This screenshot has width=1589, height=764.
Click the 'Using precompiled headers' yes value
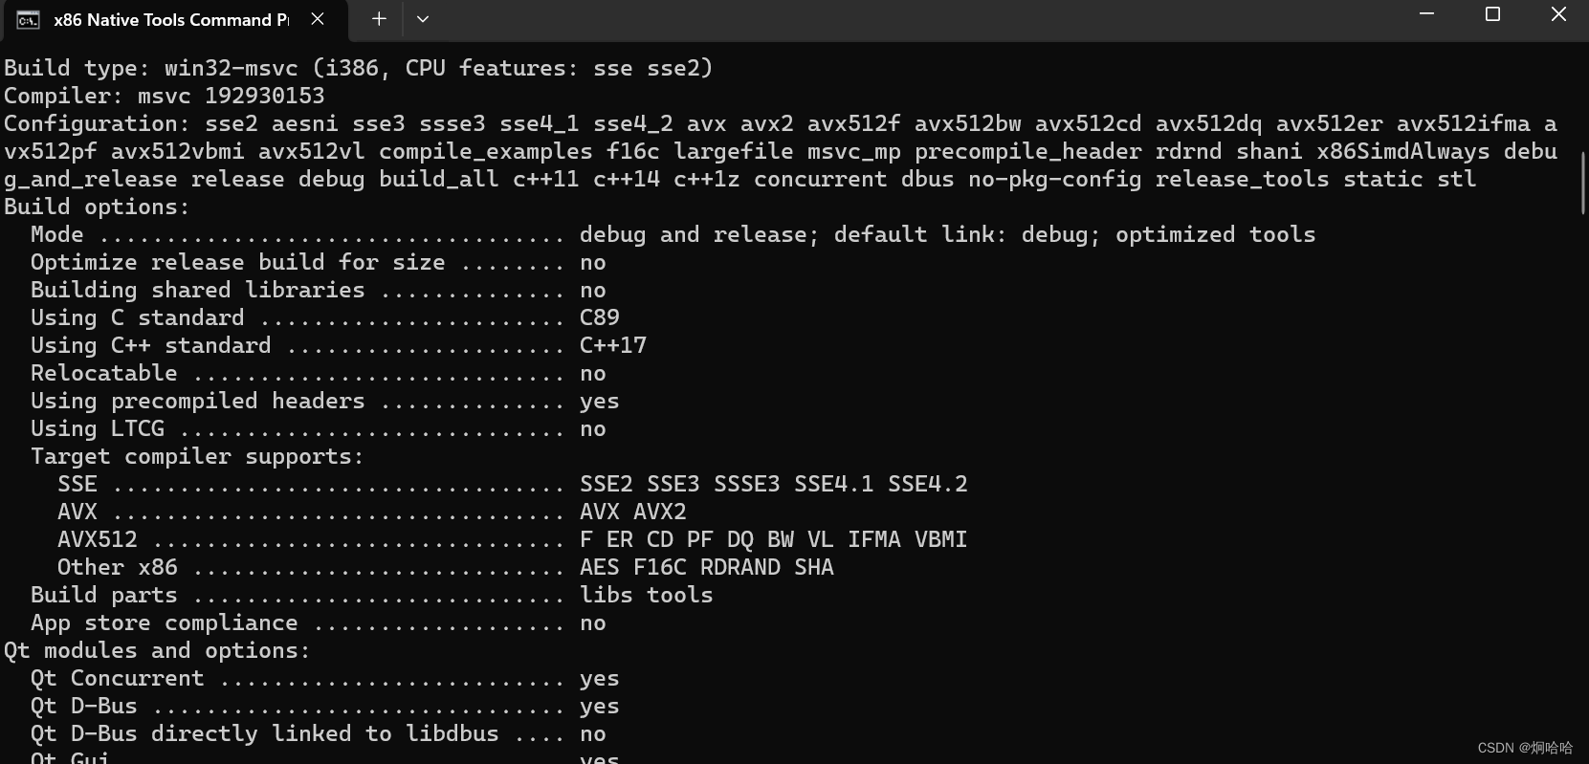coord(599,402)
